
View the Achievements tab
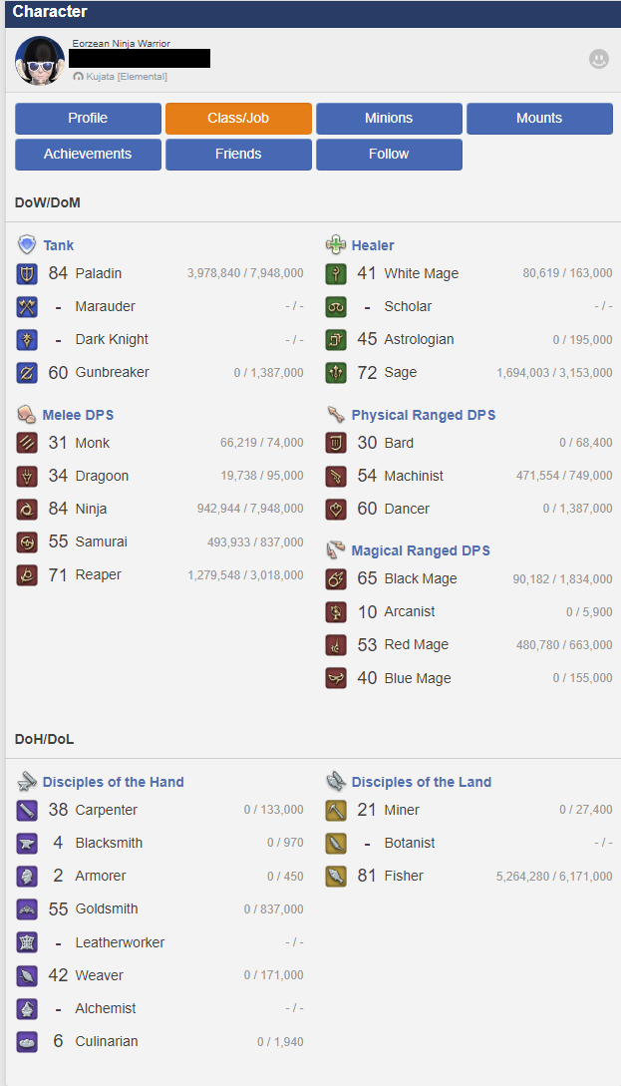[x=88, y=155]
